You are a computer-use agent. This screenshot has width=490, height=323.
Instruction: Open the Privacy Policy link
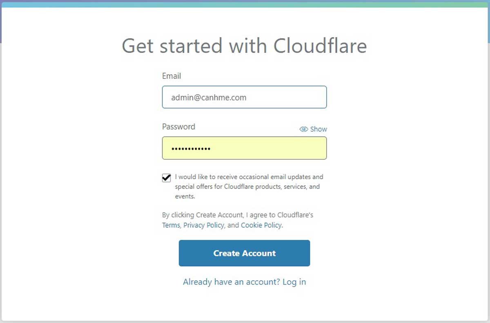(x=203, y=225)
